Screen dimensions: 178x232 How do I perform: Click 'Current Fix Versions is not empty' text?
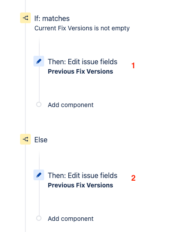tap(82, 28)
